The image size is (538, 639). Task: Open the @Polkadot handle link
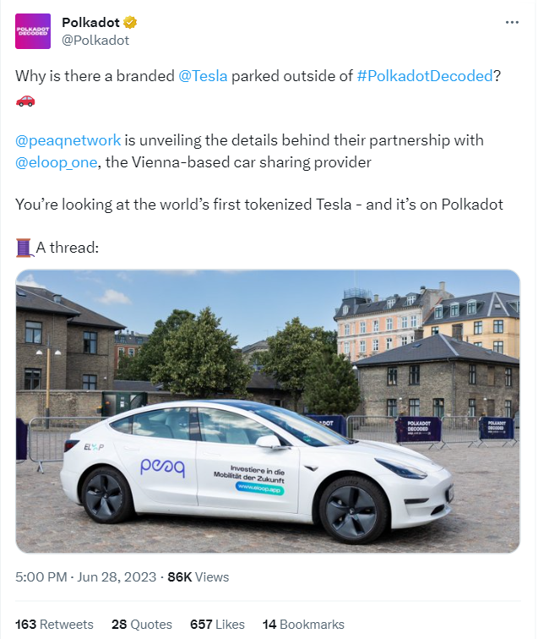(x=95, y=40)
